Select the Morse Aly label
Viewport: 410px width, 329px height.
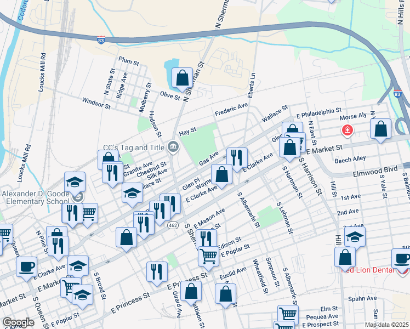pos(353,117)
